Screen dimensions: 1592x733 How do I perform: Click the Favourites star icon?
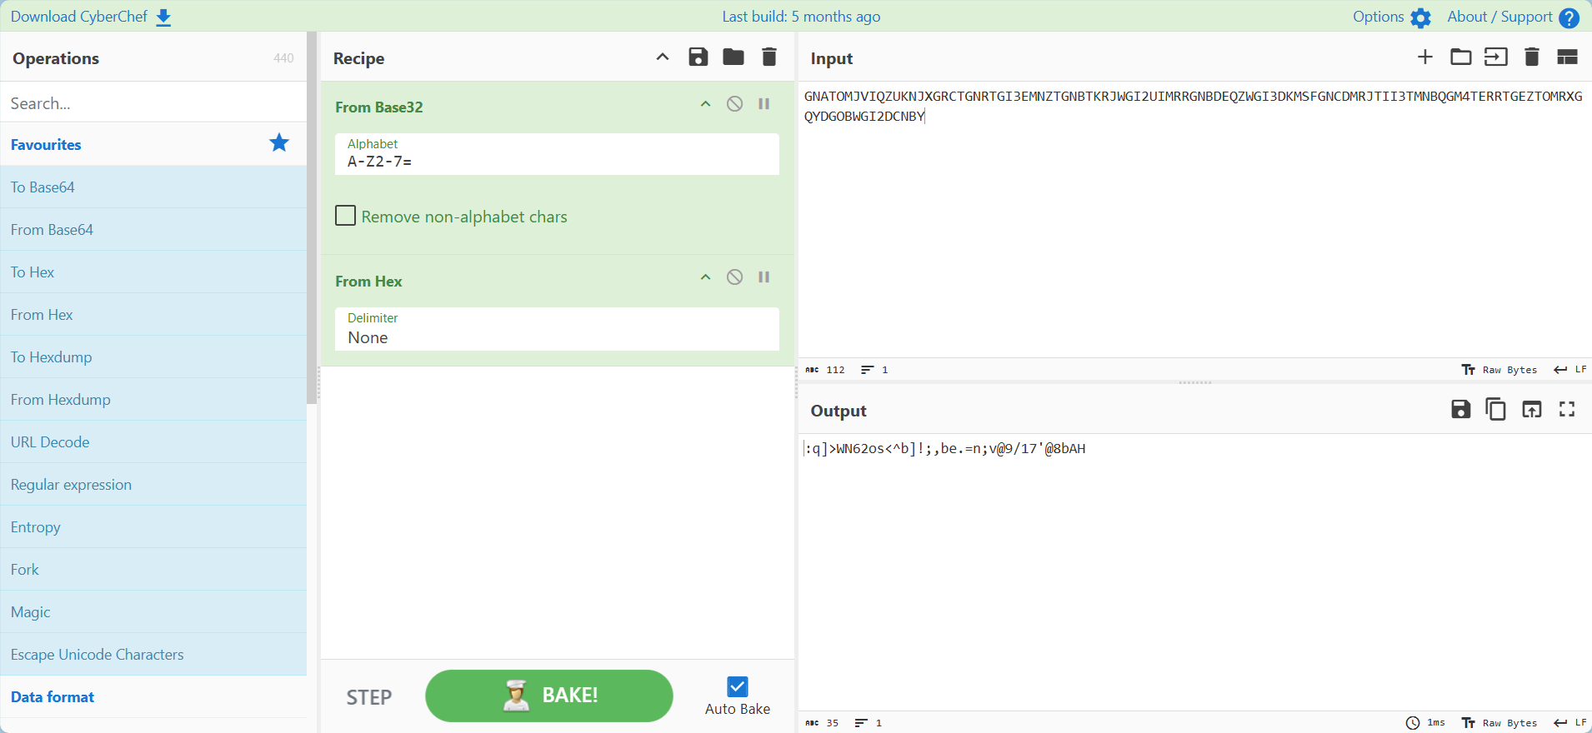coord(279,143)
